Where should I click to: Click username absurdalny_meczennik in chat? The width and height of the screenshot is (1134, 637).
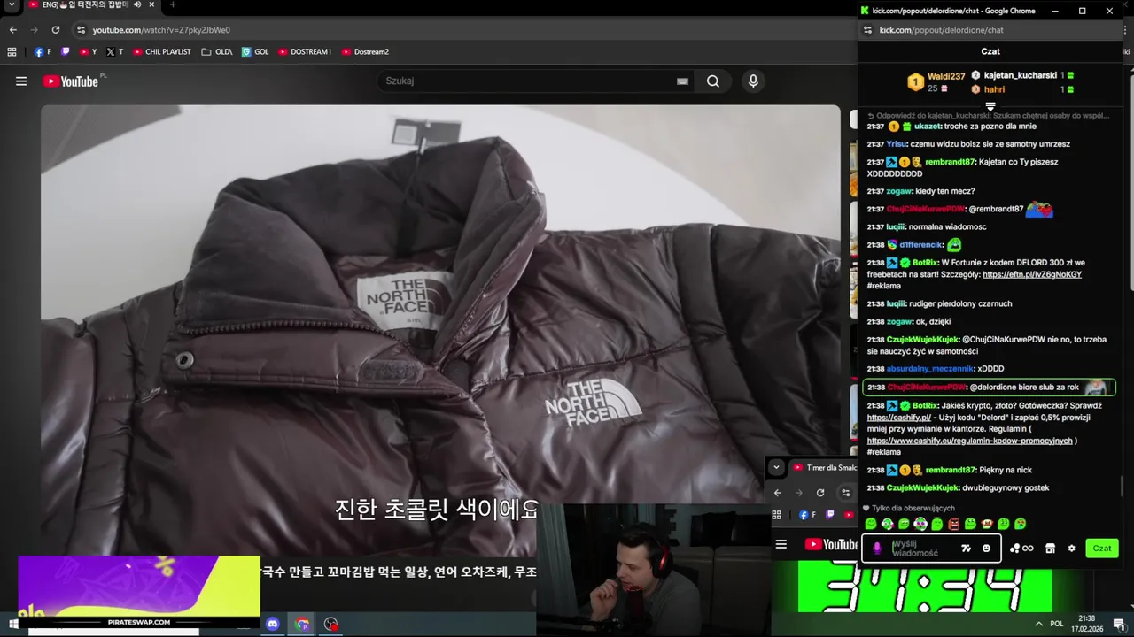pos(930,369)
